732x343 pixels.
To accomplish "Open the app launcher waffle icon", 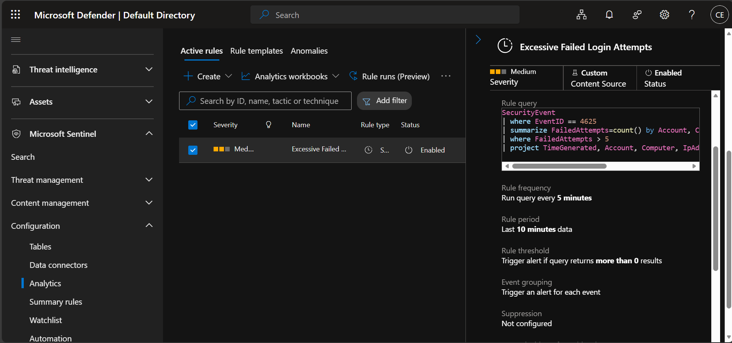I will tap(15, 15).
